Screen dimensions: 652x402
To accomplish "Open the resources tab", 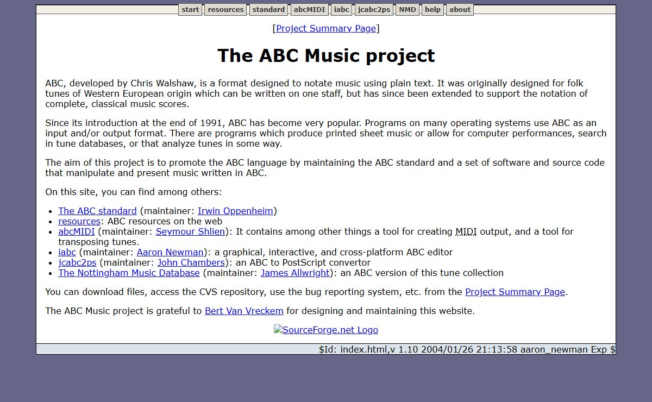I will point(225,10).
